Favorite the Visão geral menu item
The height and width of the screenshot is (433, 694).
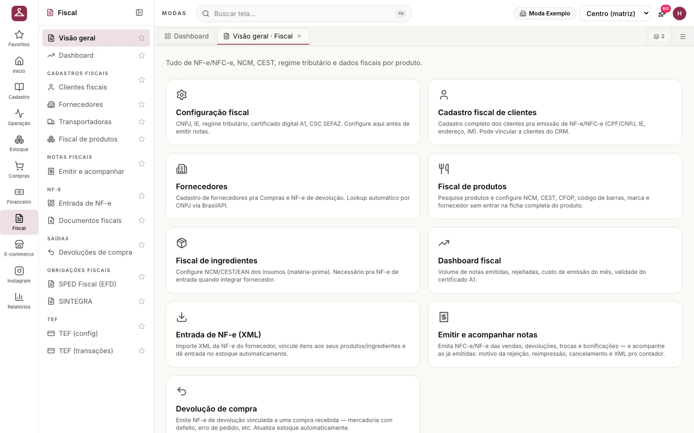tap(142, 38)
